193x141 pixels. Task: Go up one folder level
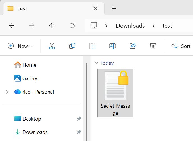(52, 26)
